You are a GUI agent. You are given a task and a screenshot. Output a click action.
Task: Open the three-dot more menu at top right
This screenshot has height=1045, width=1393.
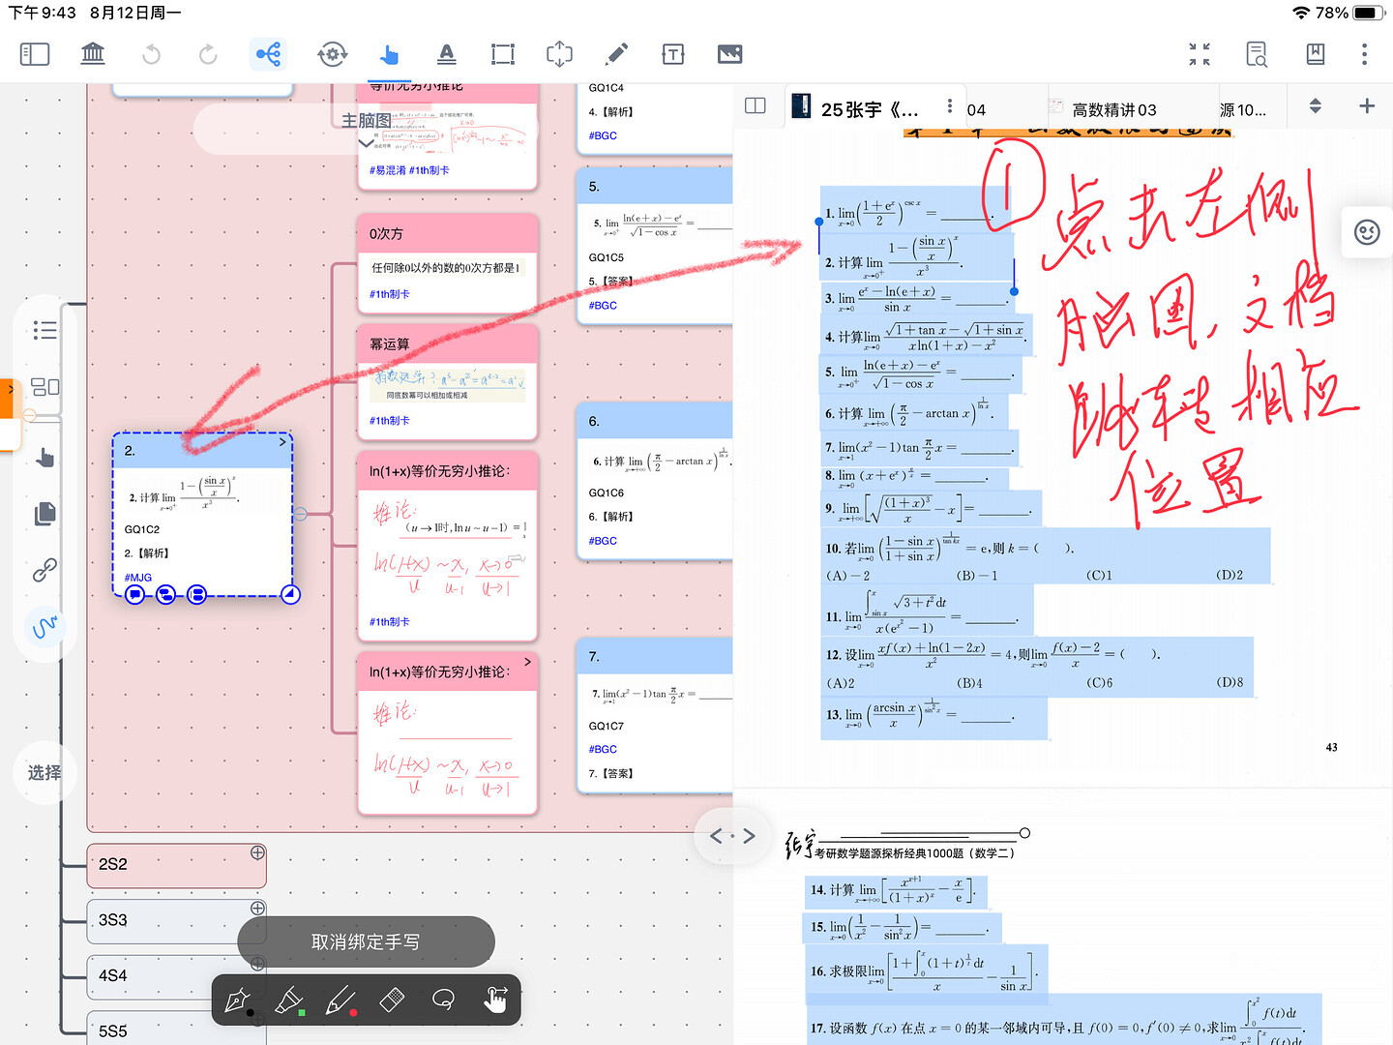[x=1365, y=54]
